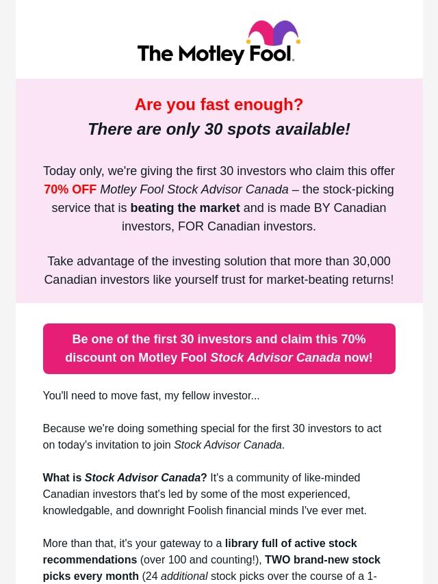Click 'You'll need to move fast' sentence

point(151,395)
